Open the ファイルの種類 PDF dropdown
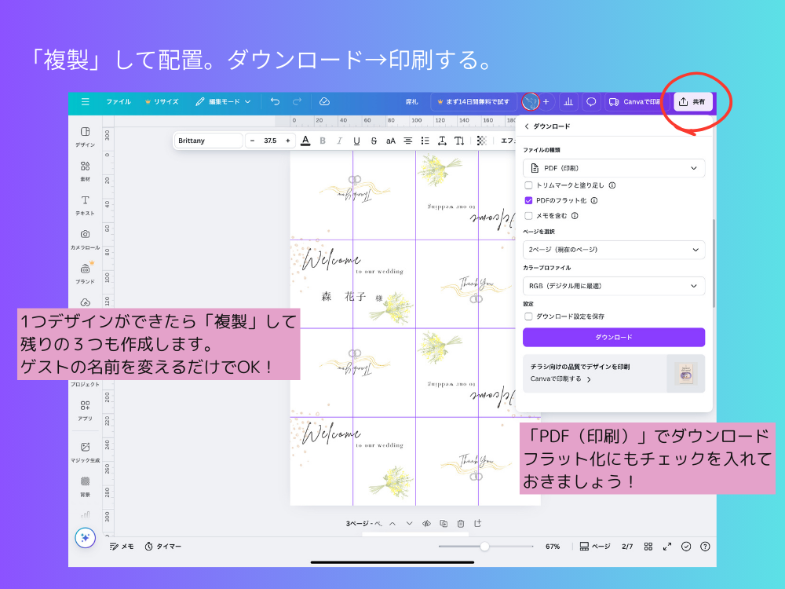Viewport: 785px width, 589px height. [x=613, y=167]
